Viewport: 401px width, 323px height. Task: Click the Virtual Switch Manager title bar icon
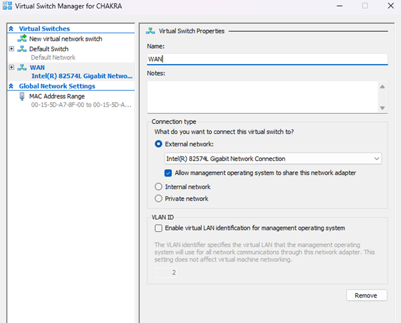click(8, 6)
